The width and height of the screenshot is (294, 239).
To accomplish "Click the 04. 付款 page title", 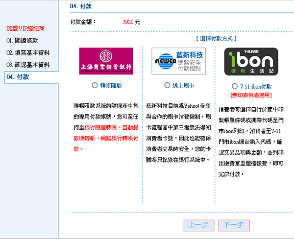I will [x=81, y=6].
